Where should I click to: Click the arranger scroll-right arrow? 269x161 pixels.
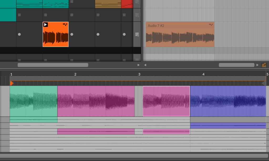[x=257, y=65]
